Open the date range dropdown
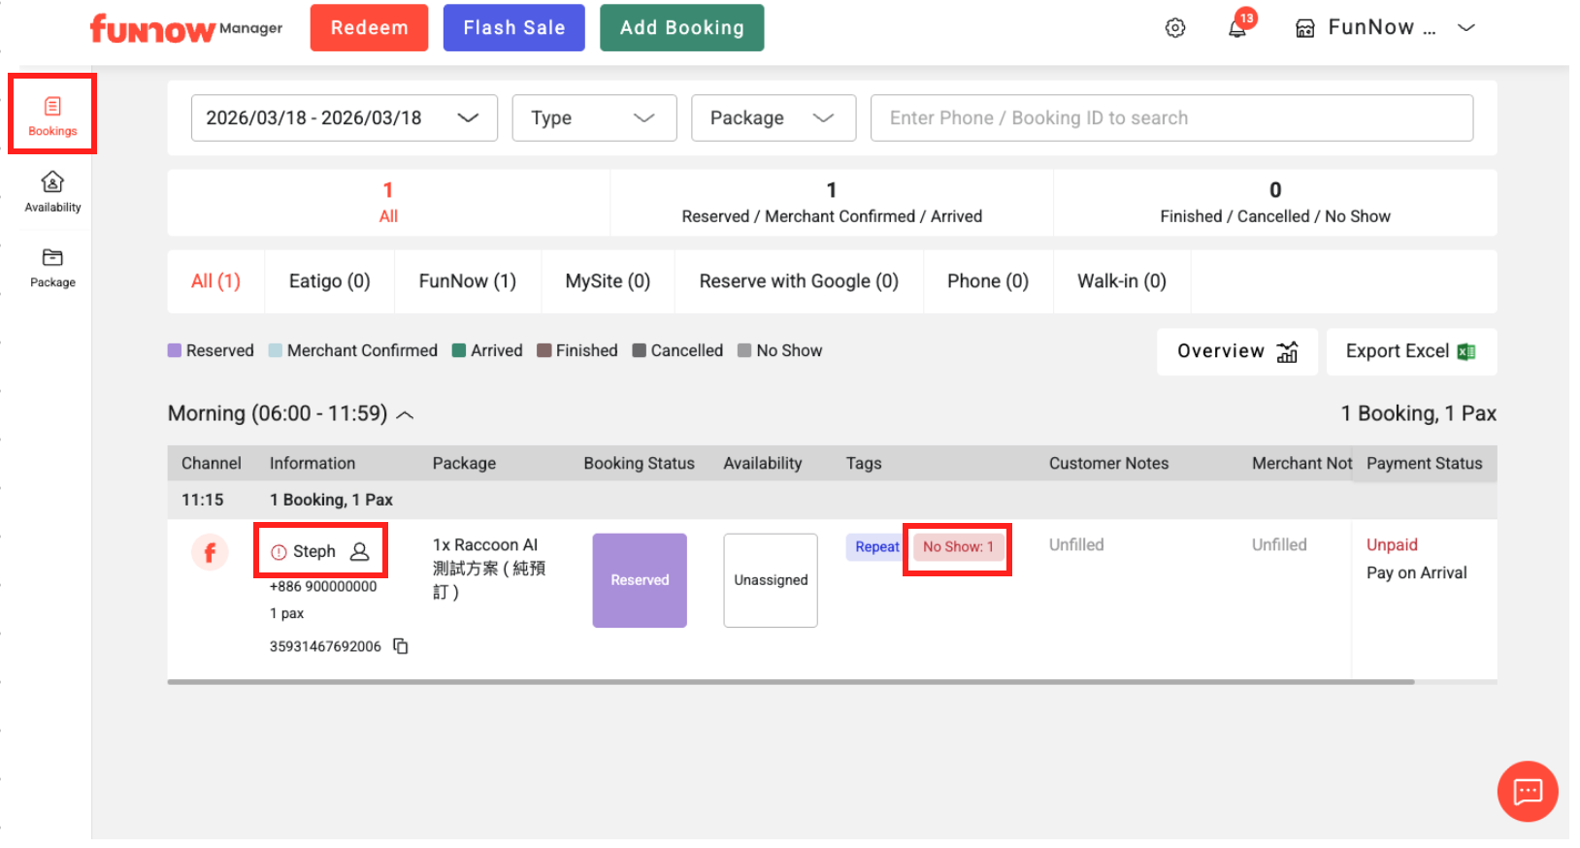1580x848 pixels. click(344, 117)
